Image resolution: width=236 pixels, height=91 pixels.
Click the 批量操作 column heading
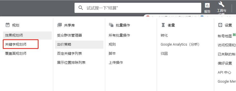click(x=123, y=25)
